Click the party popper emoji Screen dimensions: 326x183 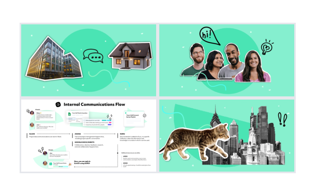(x=70, y=164)
